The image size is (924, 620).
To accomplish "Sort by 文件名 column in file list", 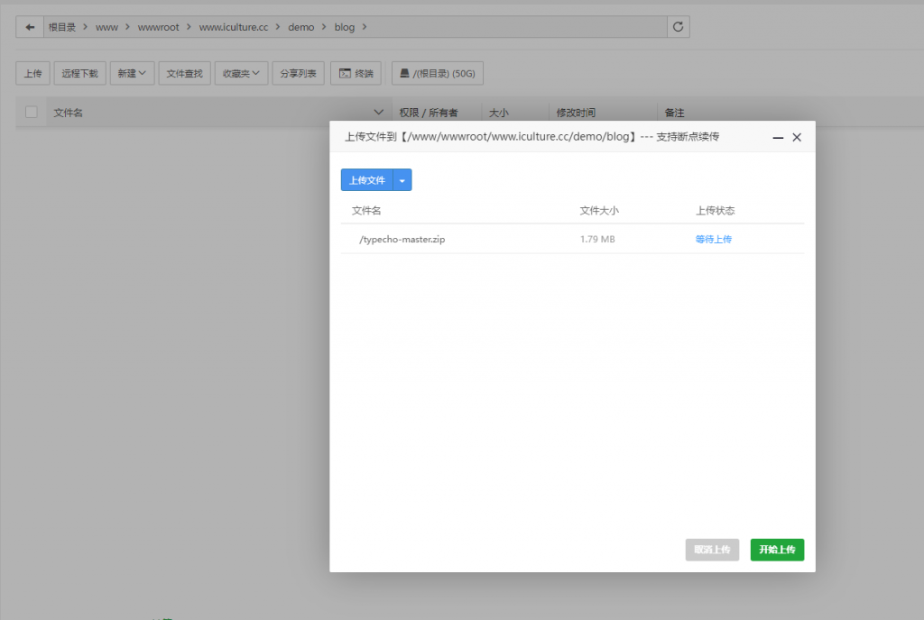I will [68, 113].
